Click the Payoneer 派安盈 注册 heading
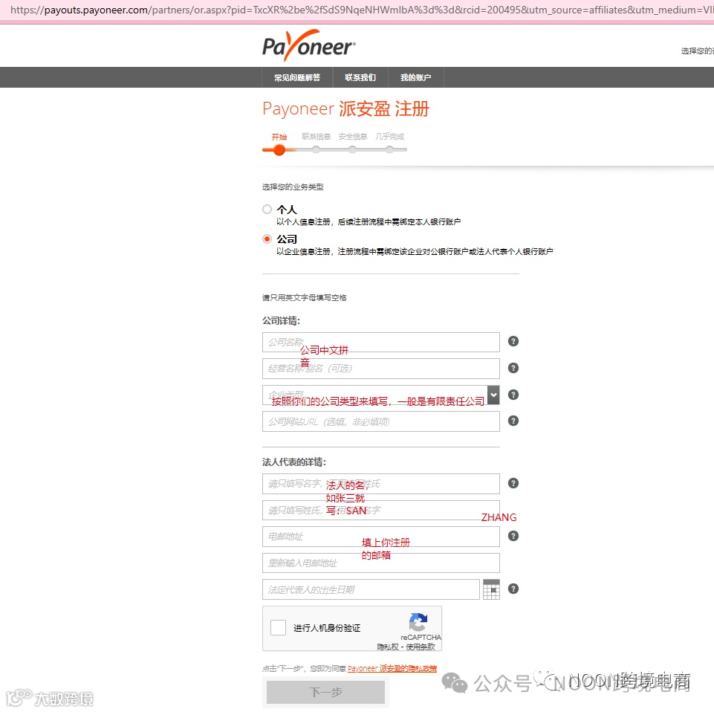 [345, 109]
